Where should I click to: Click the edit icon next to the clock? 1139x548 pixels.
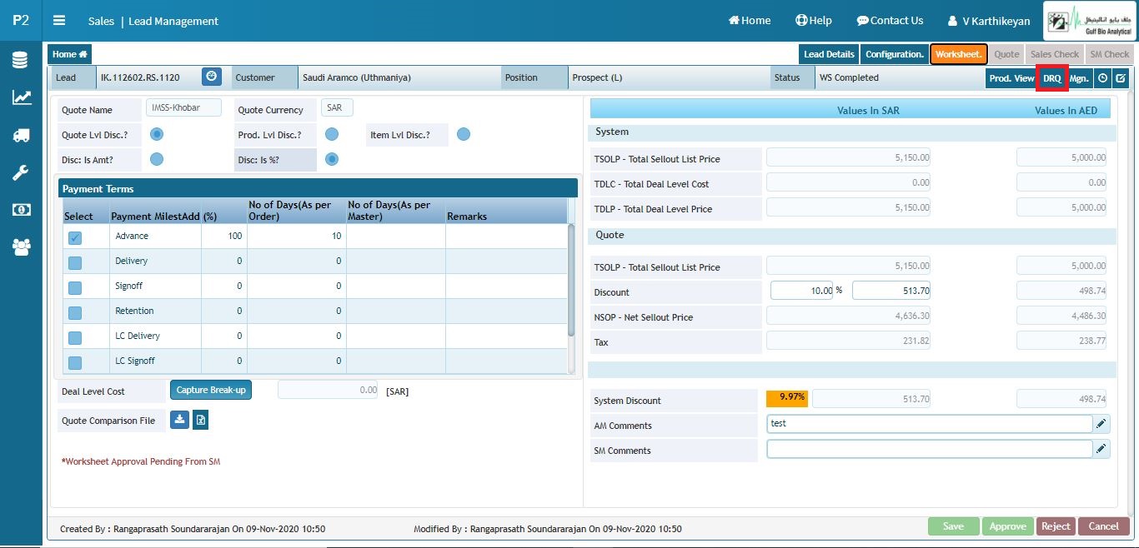click(1121, 77)
